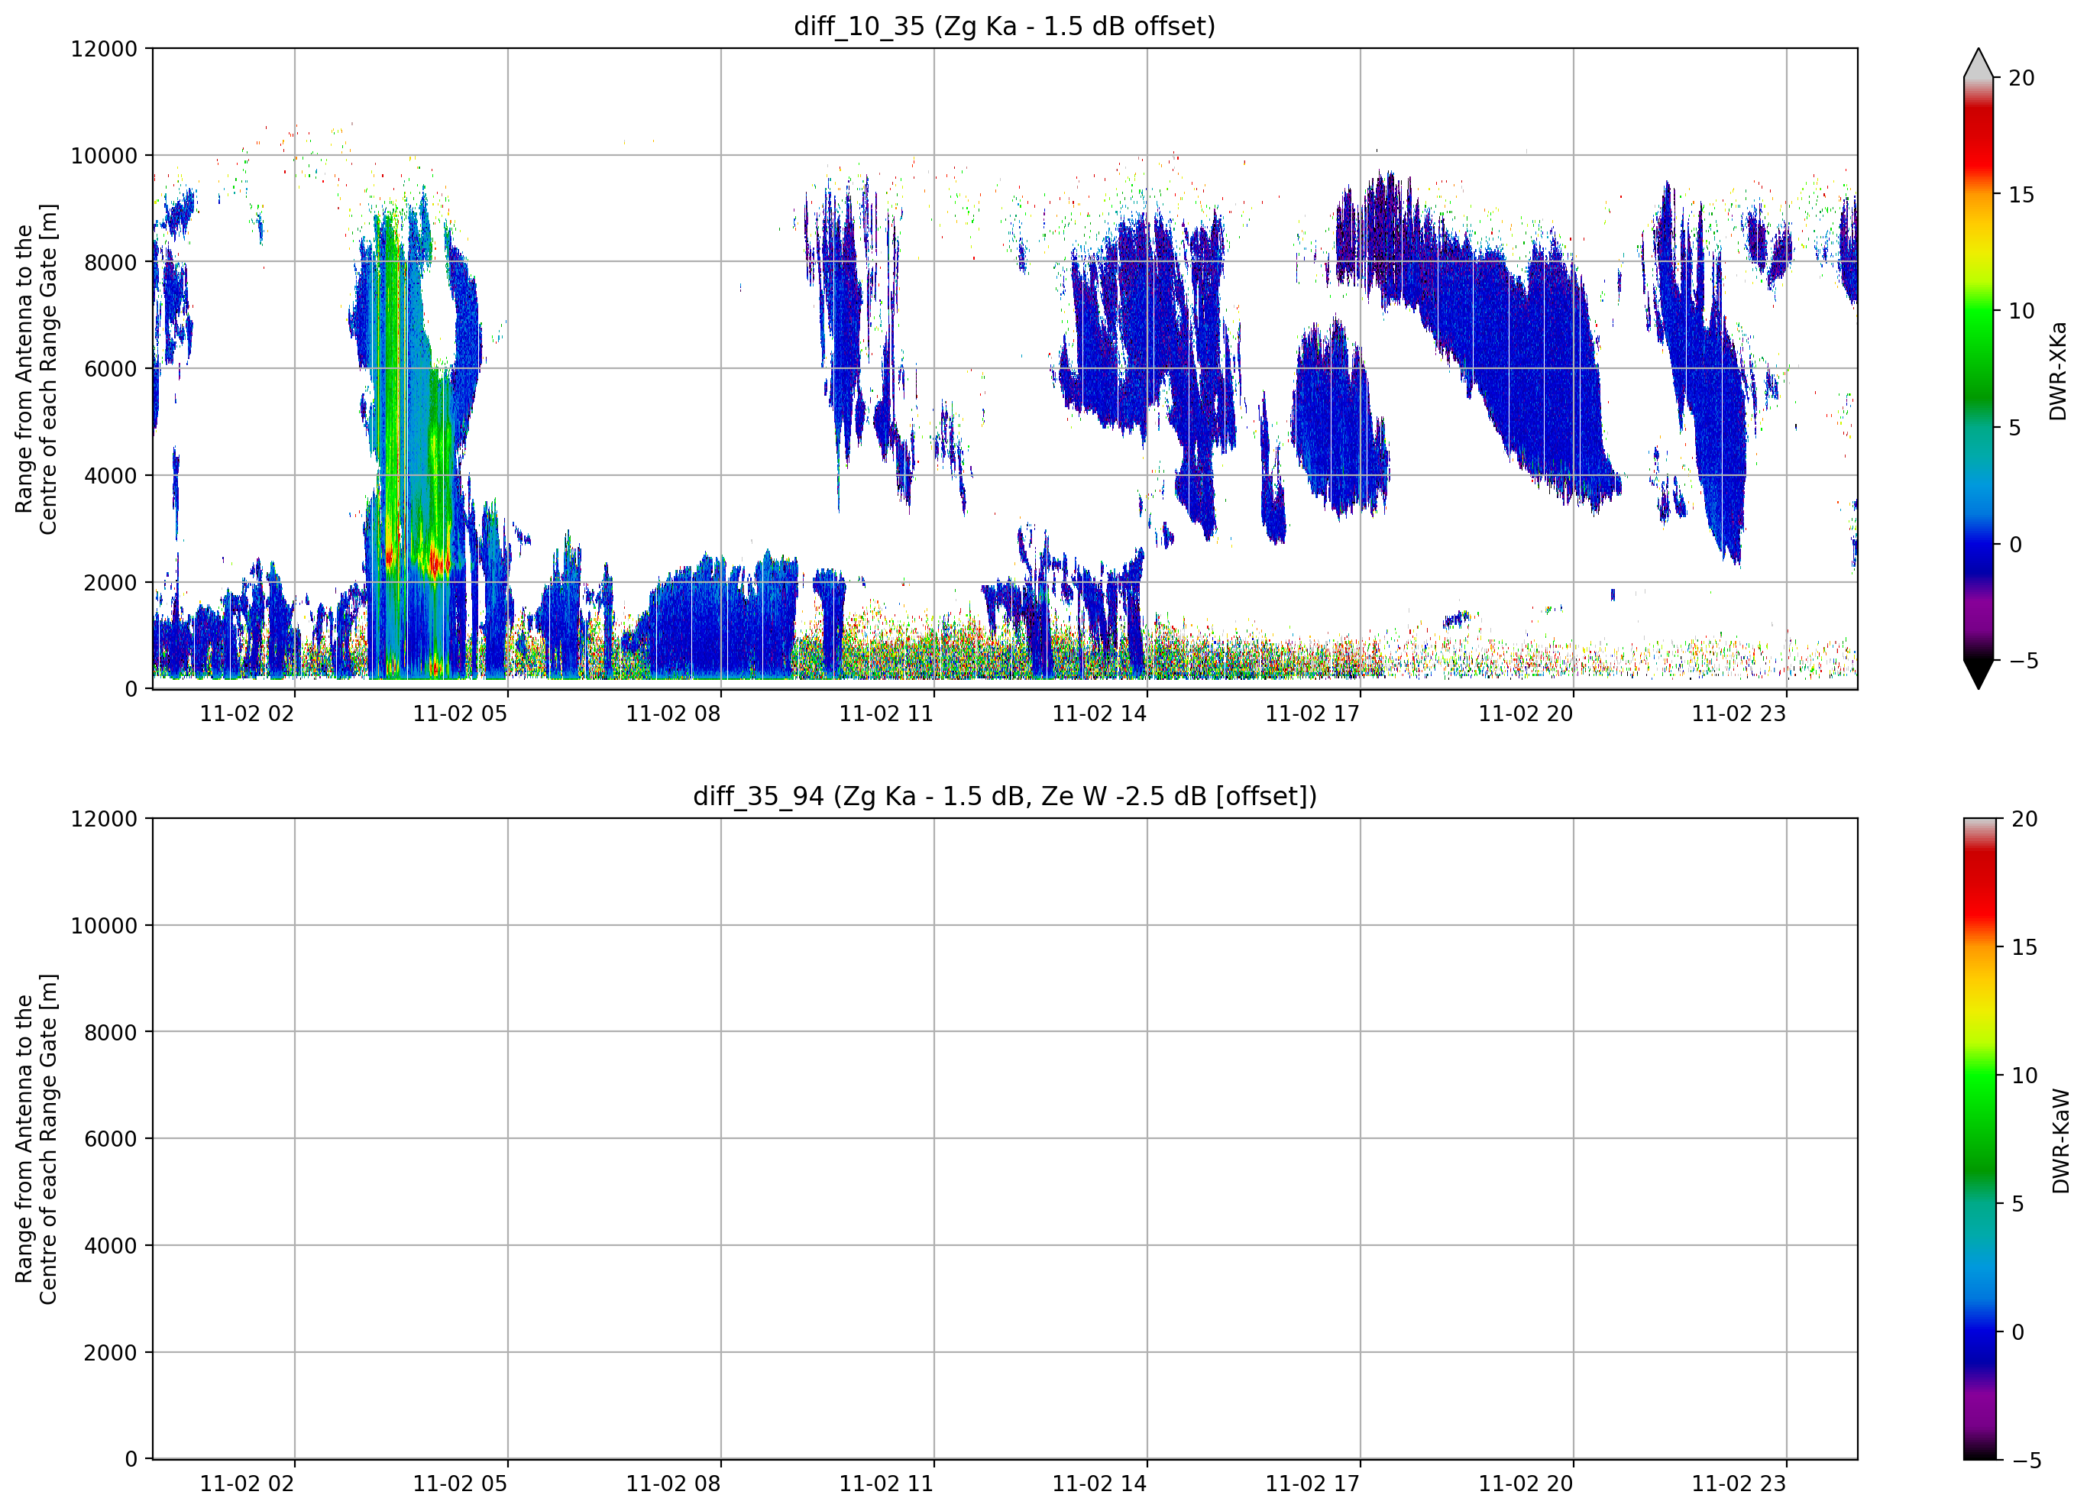Click the top plot y-axis range label
The width and height of the screenshot is (2087, 1511).
36,369
